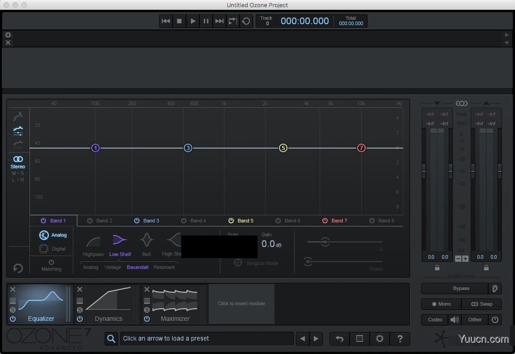The width and height of the screenshot is (515, 354).
Task: Click the Analog transistor icon
Action: [44, 235]
